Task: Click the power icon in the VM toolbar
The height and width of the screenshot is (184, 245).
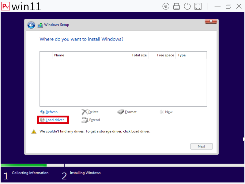Action: pos(187,6)
